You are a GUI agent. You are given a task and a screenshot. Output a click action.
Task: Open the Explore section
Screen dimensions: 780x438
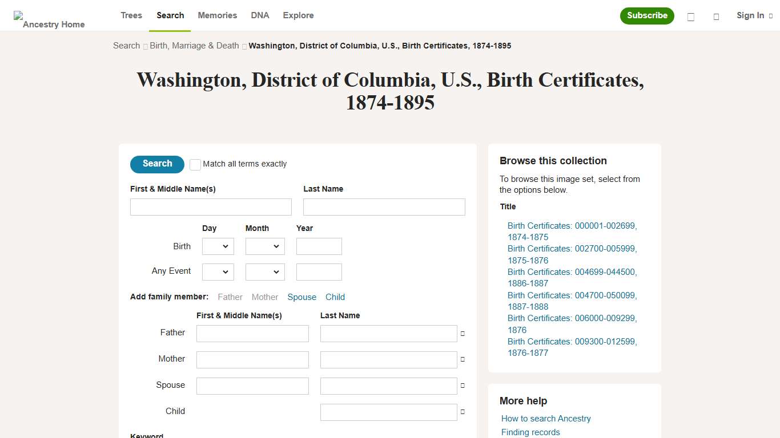[x=298, y=15]
